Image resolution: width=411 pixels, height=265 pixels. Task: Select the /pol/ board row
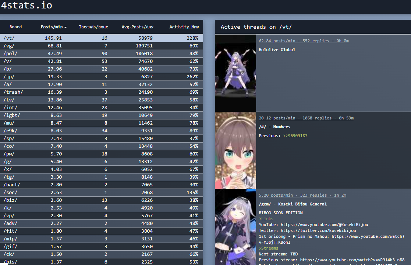tap(102, 53)
